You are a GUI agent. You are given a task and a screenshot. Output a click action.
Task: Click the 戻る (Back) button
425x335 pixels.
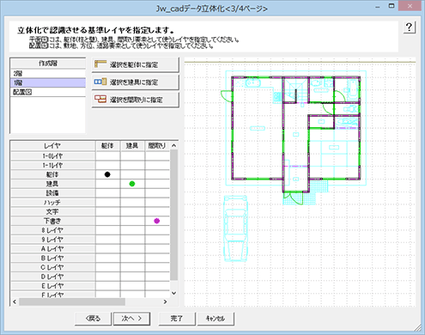point(93,319)
